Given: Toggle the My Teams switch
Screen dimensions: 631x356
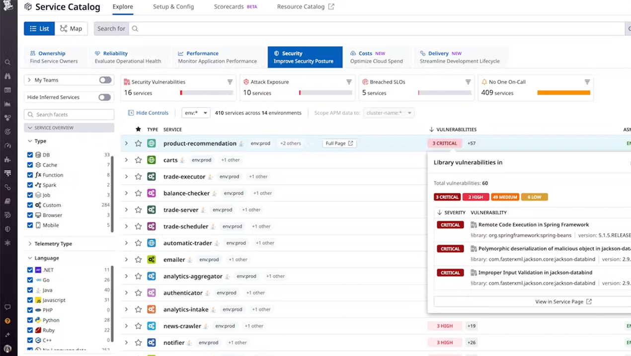Looking at the screenshot, I should click(x=105, y=80).
